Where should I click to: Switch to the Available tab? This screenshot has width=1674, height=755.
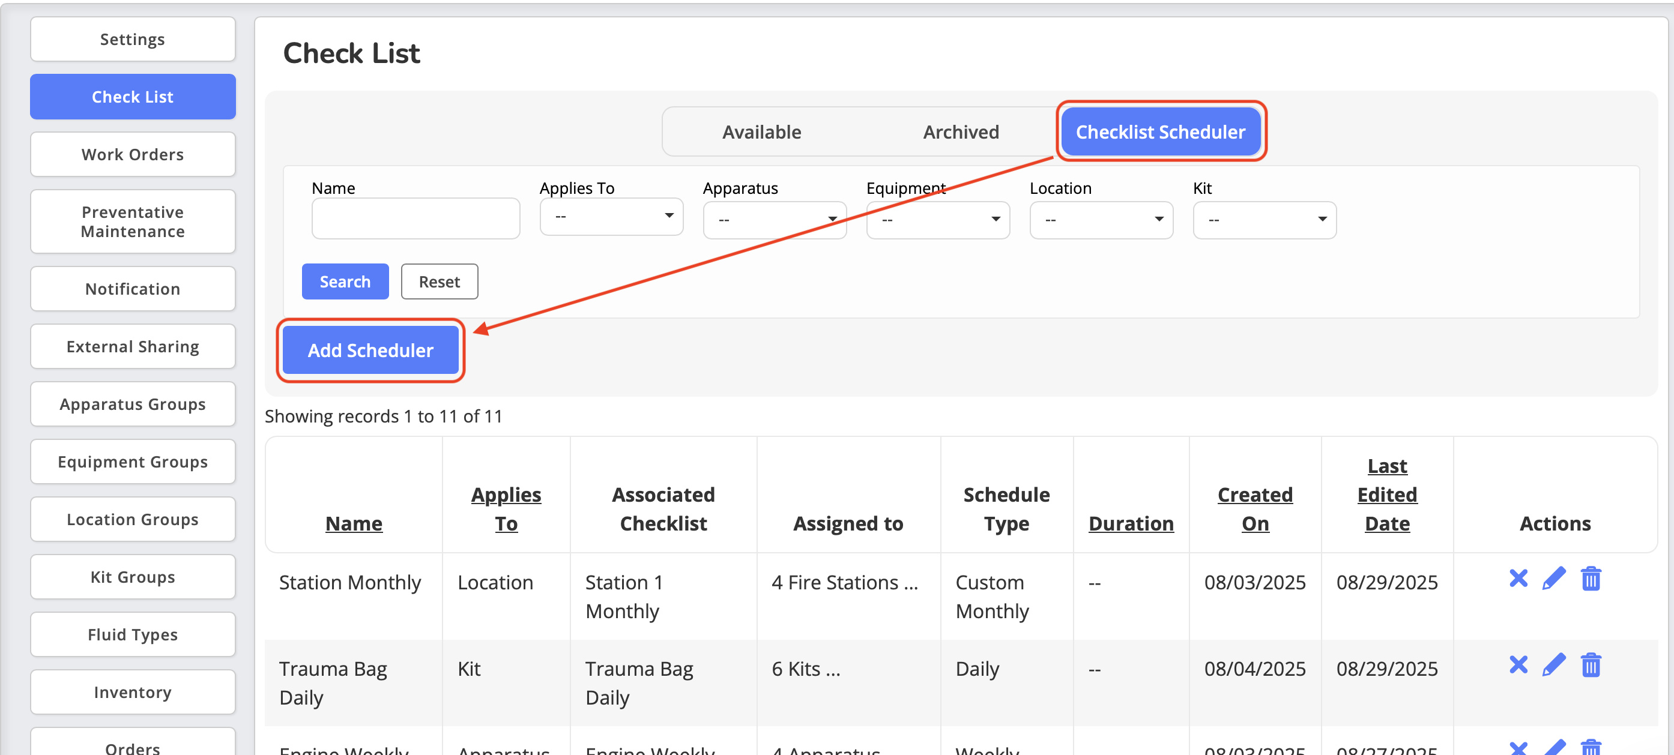coord(761,132)
